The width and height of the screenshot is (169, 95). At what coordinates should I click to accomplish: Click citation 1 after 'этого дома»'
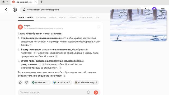tap(31, 45)
